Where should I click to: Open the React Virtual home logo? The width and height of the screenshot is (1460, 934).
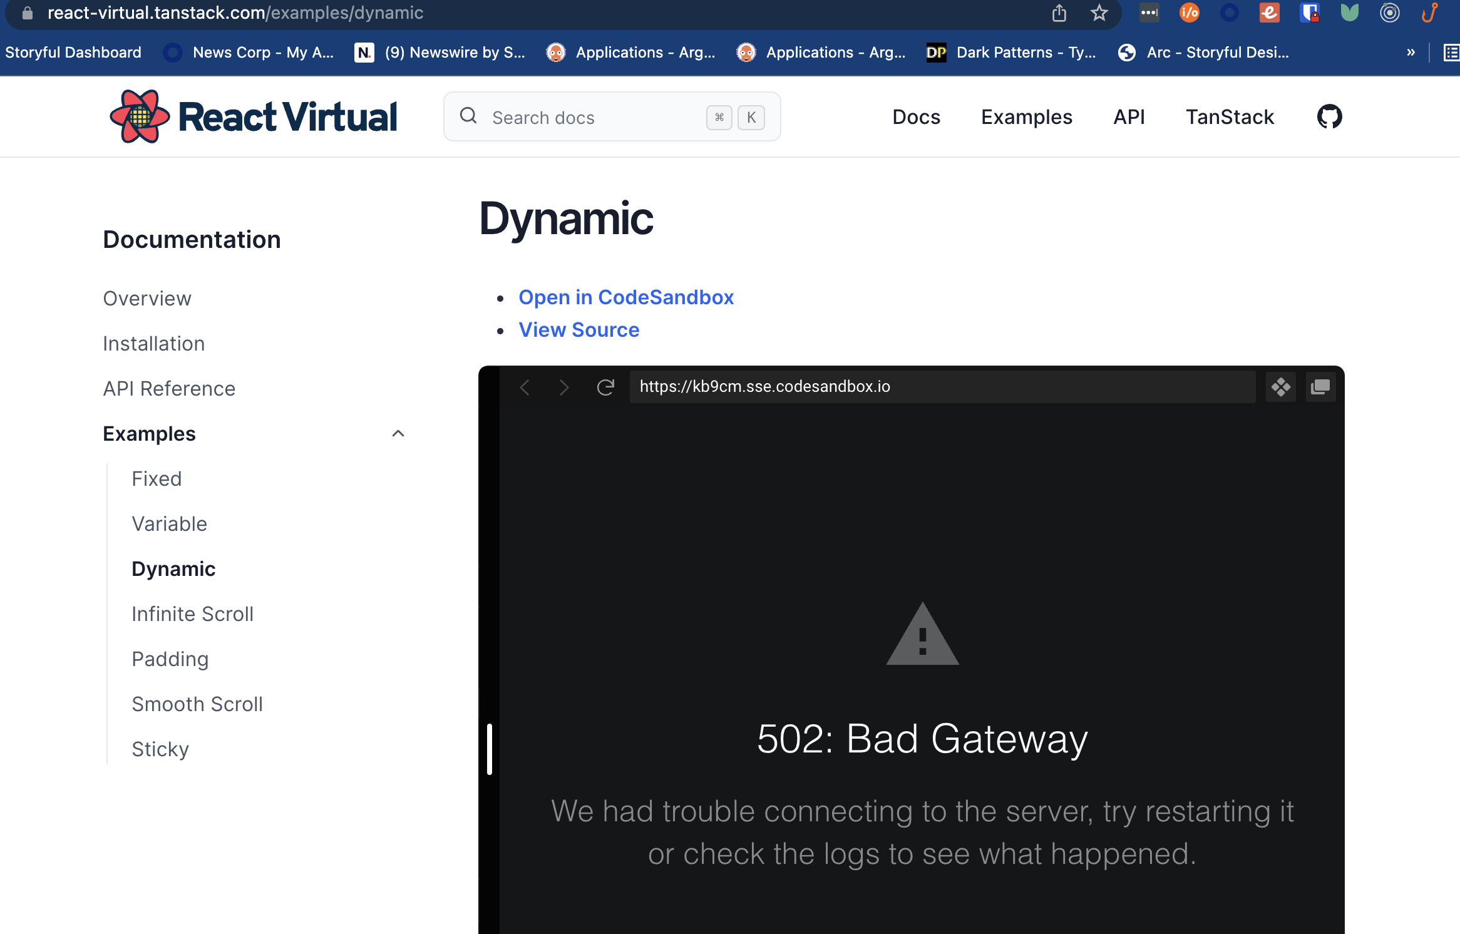point(253,116)
